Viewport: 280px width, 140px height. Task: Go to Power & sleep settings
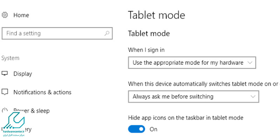tap(31, 111)
